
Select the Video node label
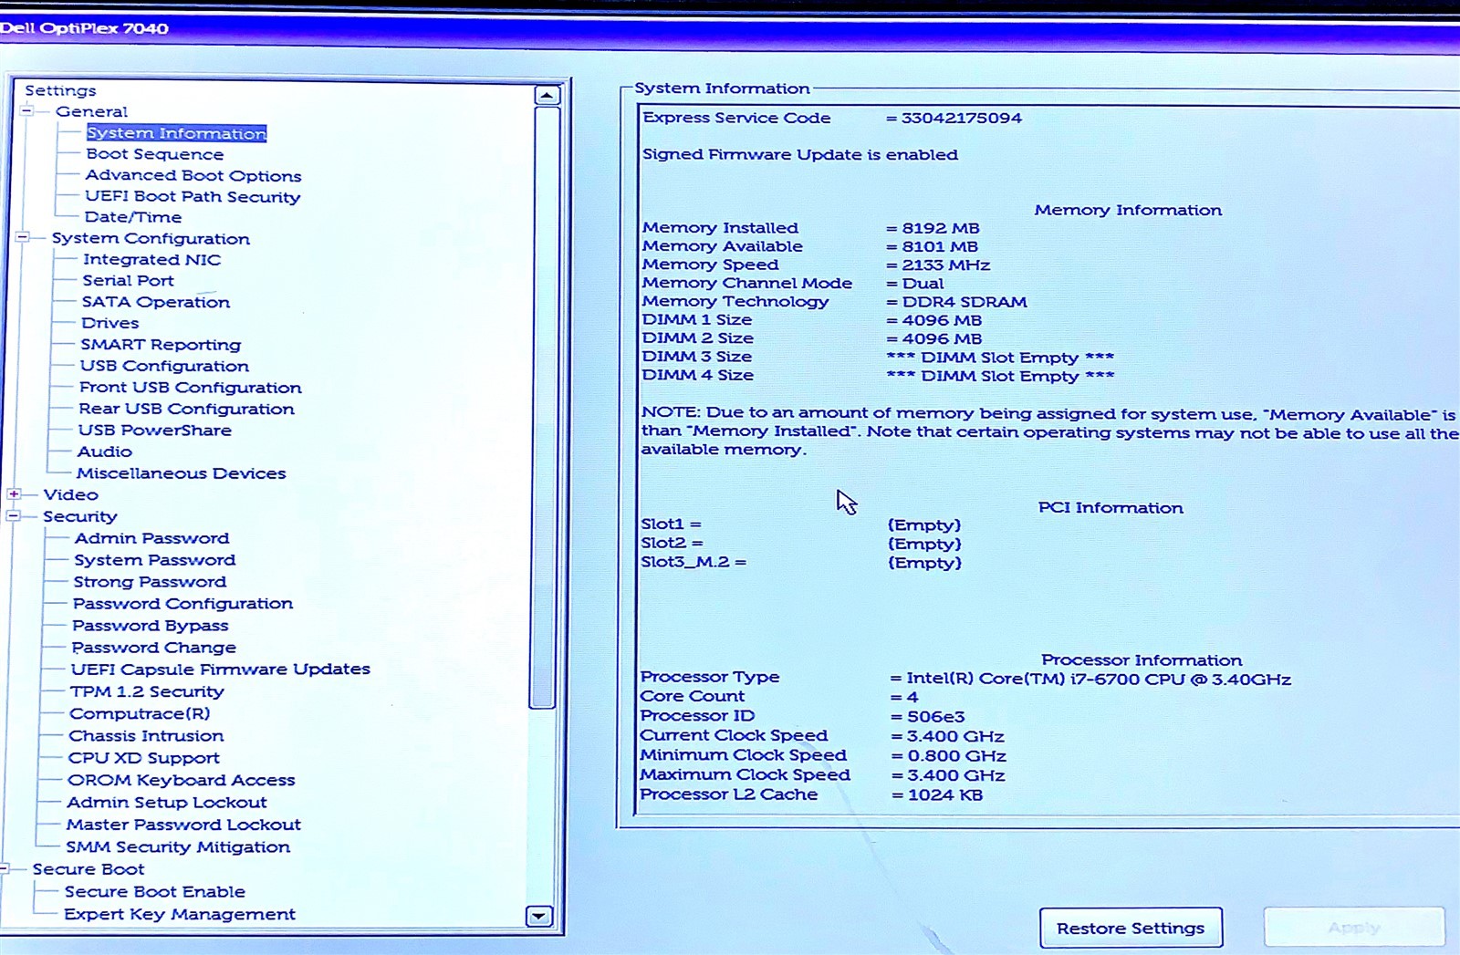(70, 494)
